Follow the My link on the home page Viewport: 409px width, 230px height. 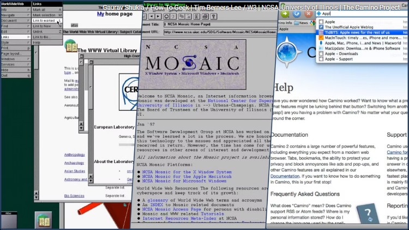[x=101, y=14]
